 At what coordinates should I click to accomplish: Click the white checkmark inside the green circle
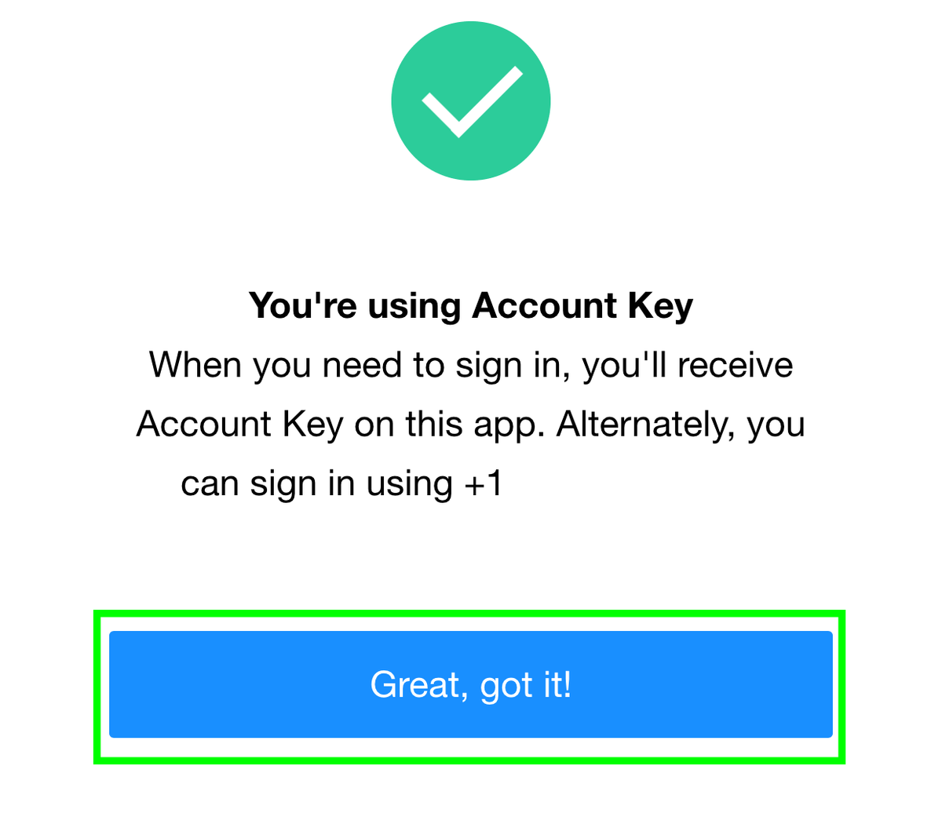tap(470, 100)
